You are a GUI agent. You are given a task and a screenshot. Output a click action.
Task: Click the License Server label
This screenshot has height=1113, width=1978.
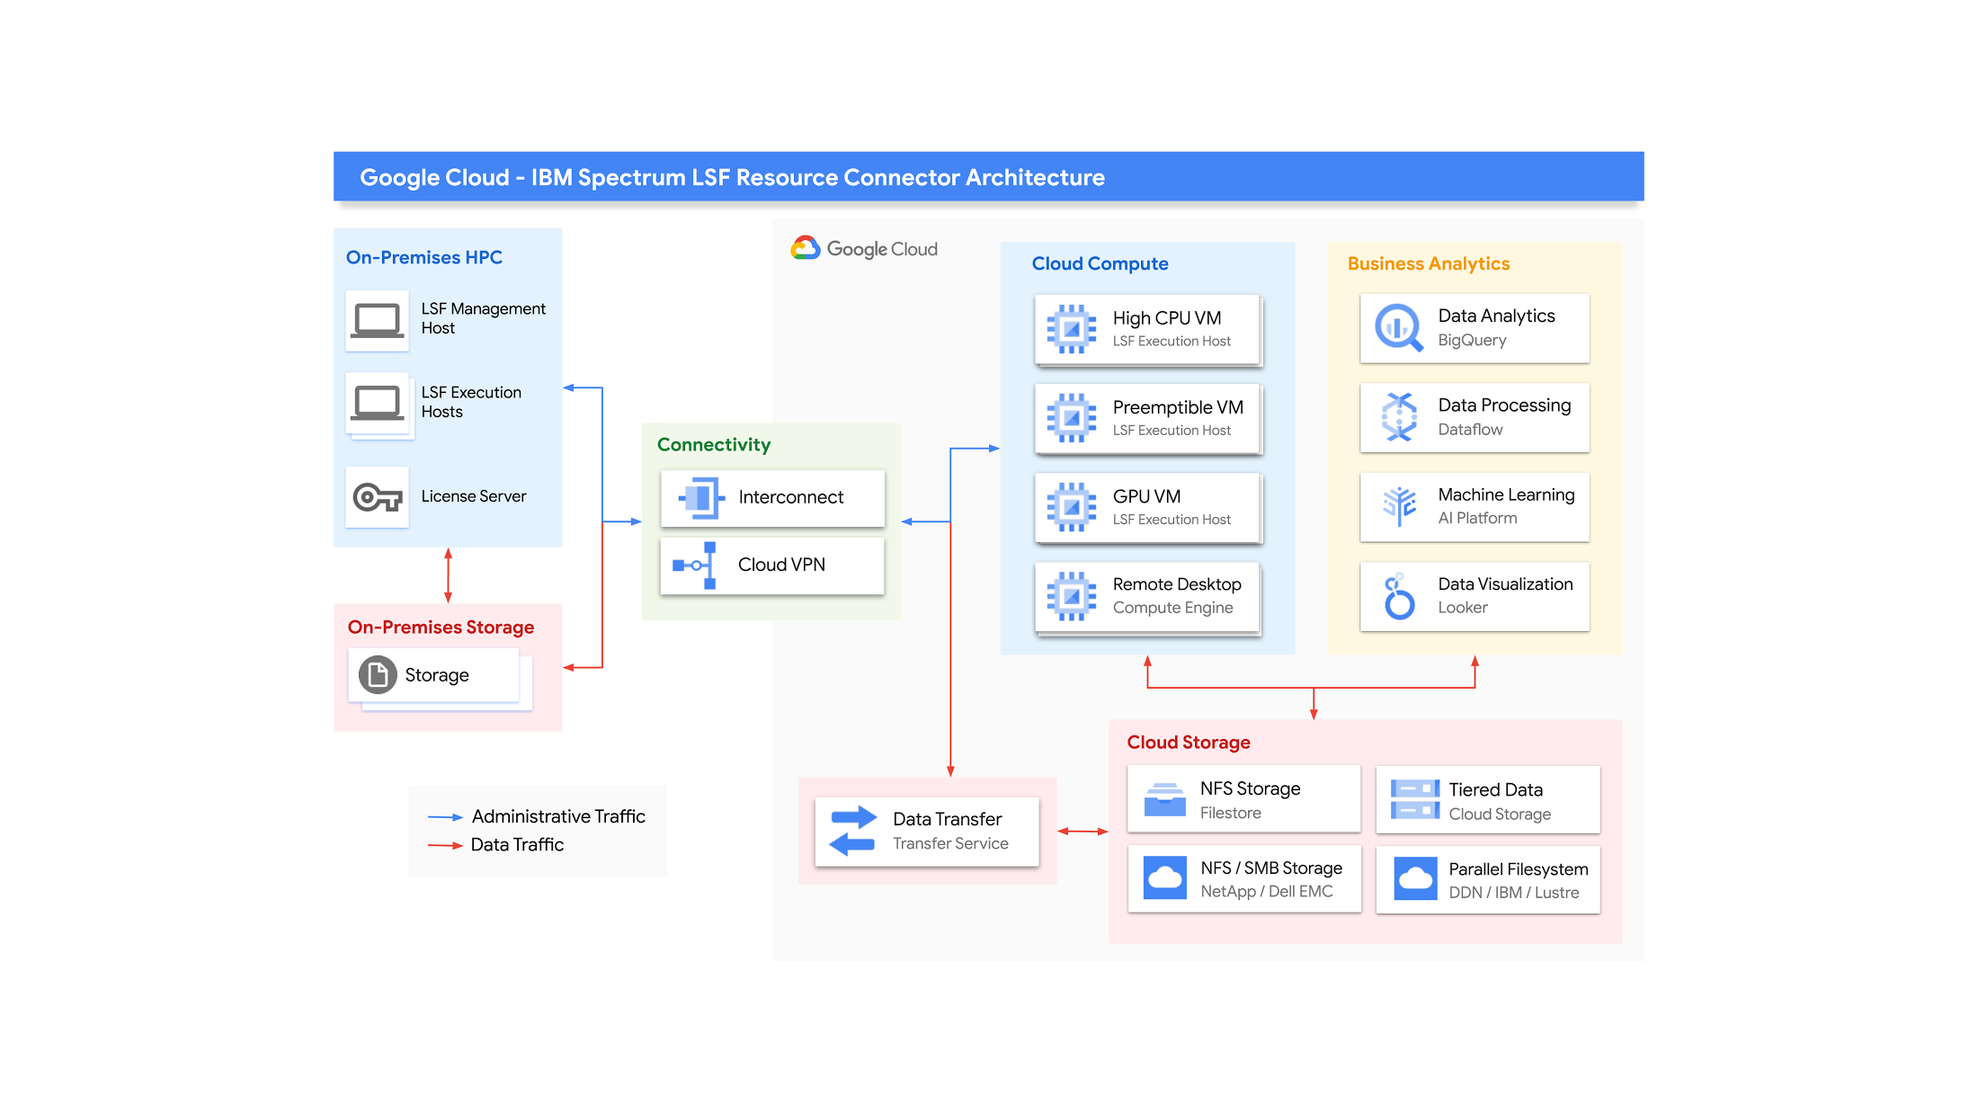pyautogui.click(x=473, y=496)
